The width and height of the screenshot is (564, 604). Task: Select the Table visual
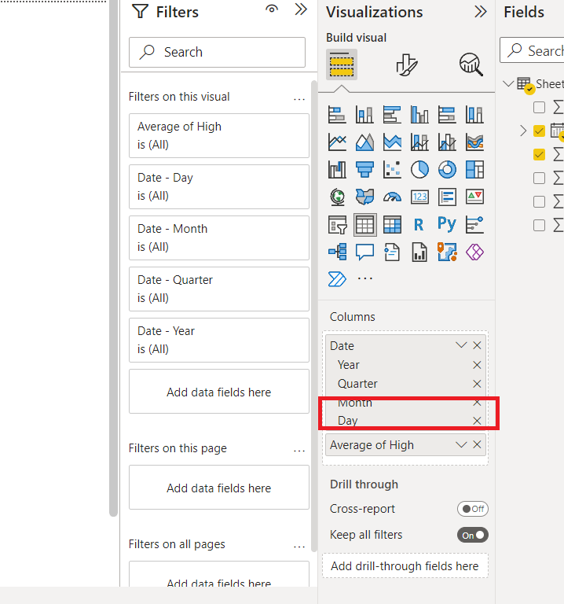tap(364, 225)
